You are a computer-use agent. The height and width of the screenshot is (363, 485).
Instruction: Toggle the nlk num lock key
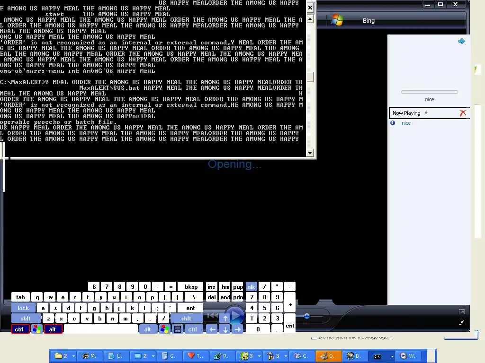tap(251, 286)
